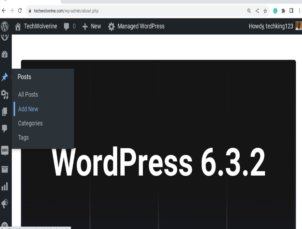Viewport: 302px width, 229px height.
Task: Open the browser zoom magnifier icon
Action: pyautogui.click(x=249, y=11)
